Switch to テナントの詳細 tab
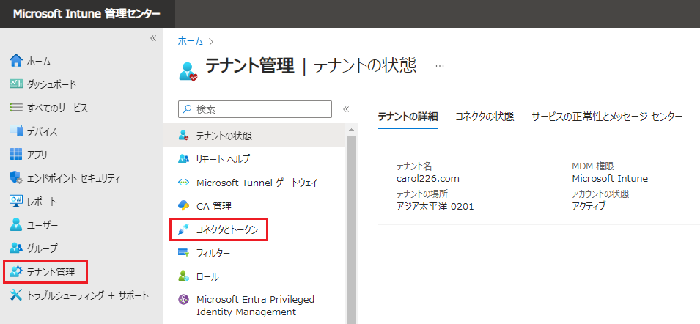 (x=408, y=117)
